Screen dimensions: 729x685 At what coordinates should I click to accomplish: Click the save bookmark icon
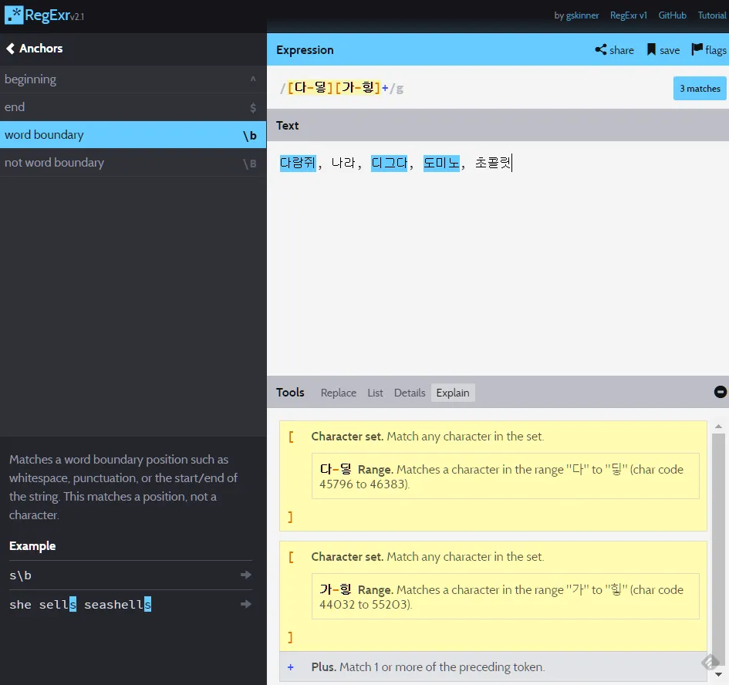click(651, 50)
